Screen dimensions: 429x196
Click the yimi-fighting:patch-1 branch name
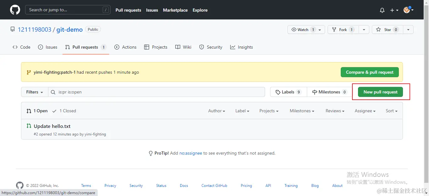tap(55, 72)
